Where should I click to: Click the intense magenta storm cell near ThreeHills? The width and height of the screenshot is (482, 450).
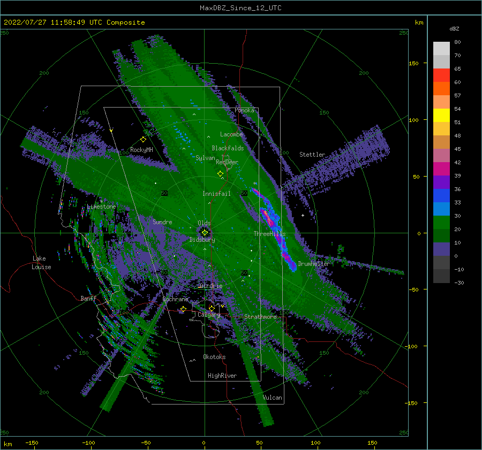(x=268, y=217)
